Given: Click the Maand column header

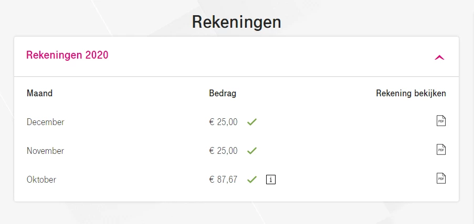Looking at the screenshot, I should tap(39, 94).
